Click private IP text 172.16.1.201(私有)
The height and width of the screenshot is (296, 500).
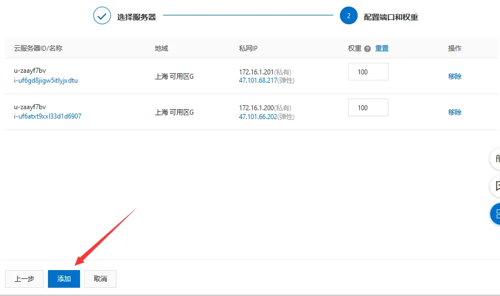coord(265,72)
